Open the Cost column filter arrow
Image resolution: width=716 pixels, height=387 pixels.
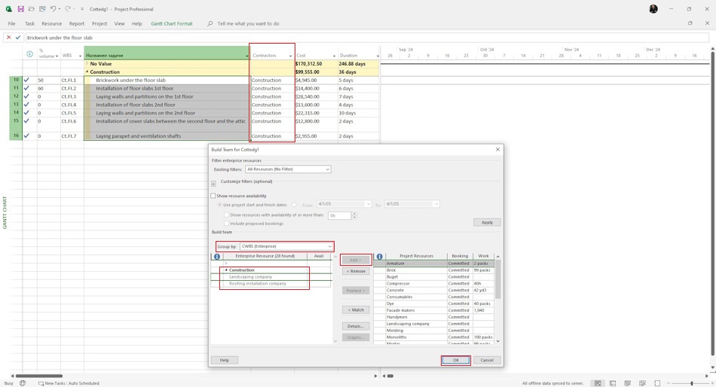click(334, 56)
